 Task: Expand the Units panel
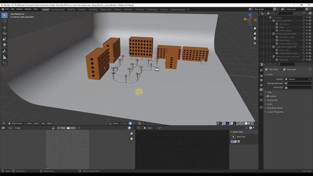(x=269, y=92)
